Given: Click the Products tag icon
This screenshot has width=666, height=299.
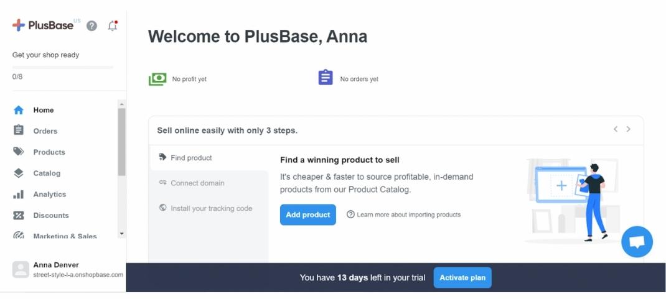Looking at the screenshot, I should [x=19, y=152].
